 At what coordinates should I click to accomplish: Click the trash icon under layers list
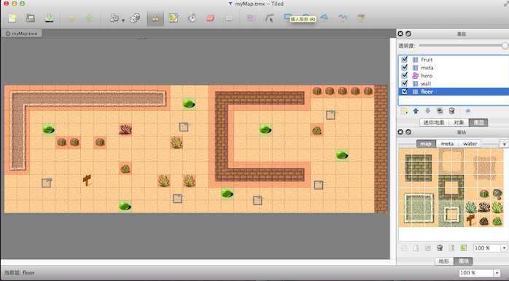coord(451,111)
